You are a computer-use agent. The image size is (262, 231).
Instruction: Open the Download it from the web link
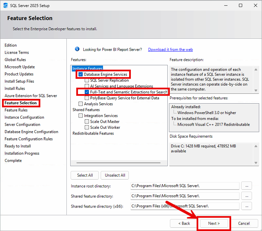[170, 50]
